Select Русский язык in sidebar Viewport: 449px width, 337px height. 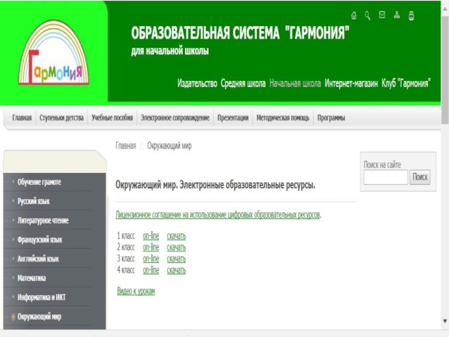[34, 201]
